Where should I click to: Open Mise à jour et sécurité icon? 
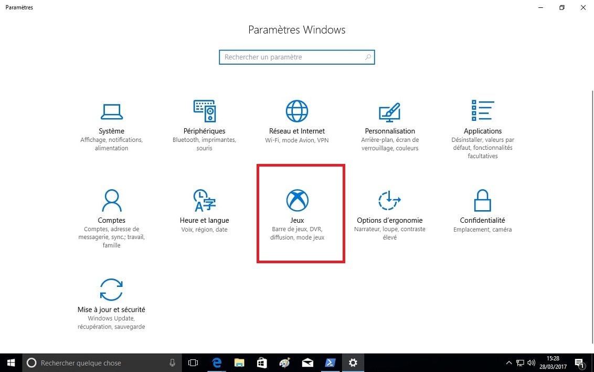coord(111,290)
